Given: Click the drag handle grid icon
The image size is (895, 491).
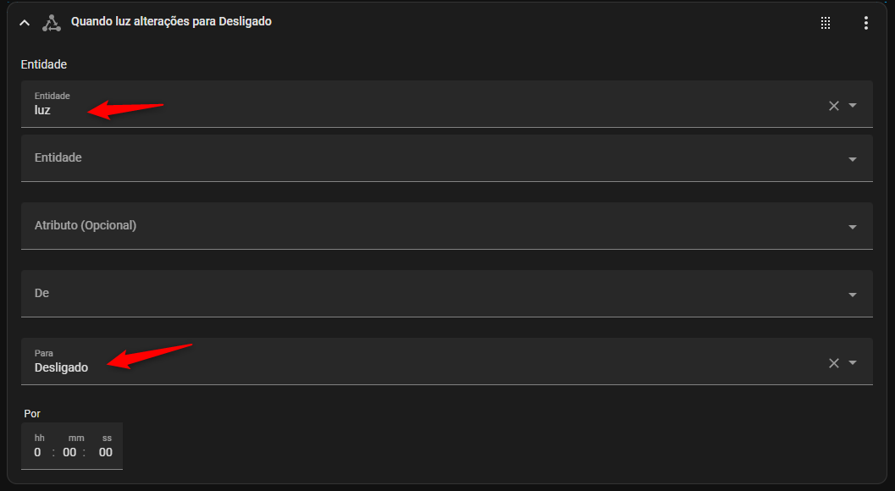Looking at the screenshot, I should pos(826,23).
